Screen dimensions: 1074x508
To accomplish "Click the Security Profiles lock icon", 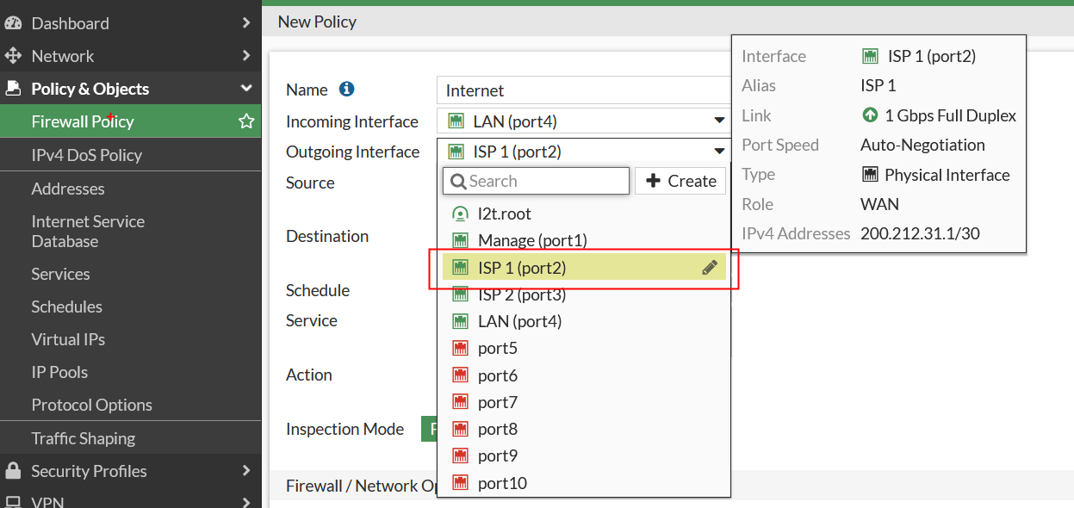I will coord(14,471).
